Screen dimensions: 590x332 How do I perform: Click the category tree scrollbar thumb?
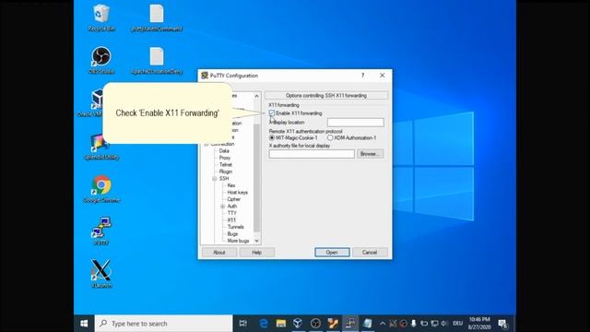click(x=256, y=177)
